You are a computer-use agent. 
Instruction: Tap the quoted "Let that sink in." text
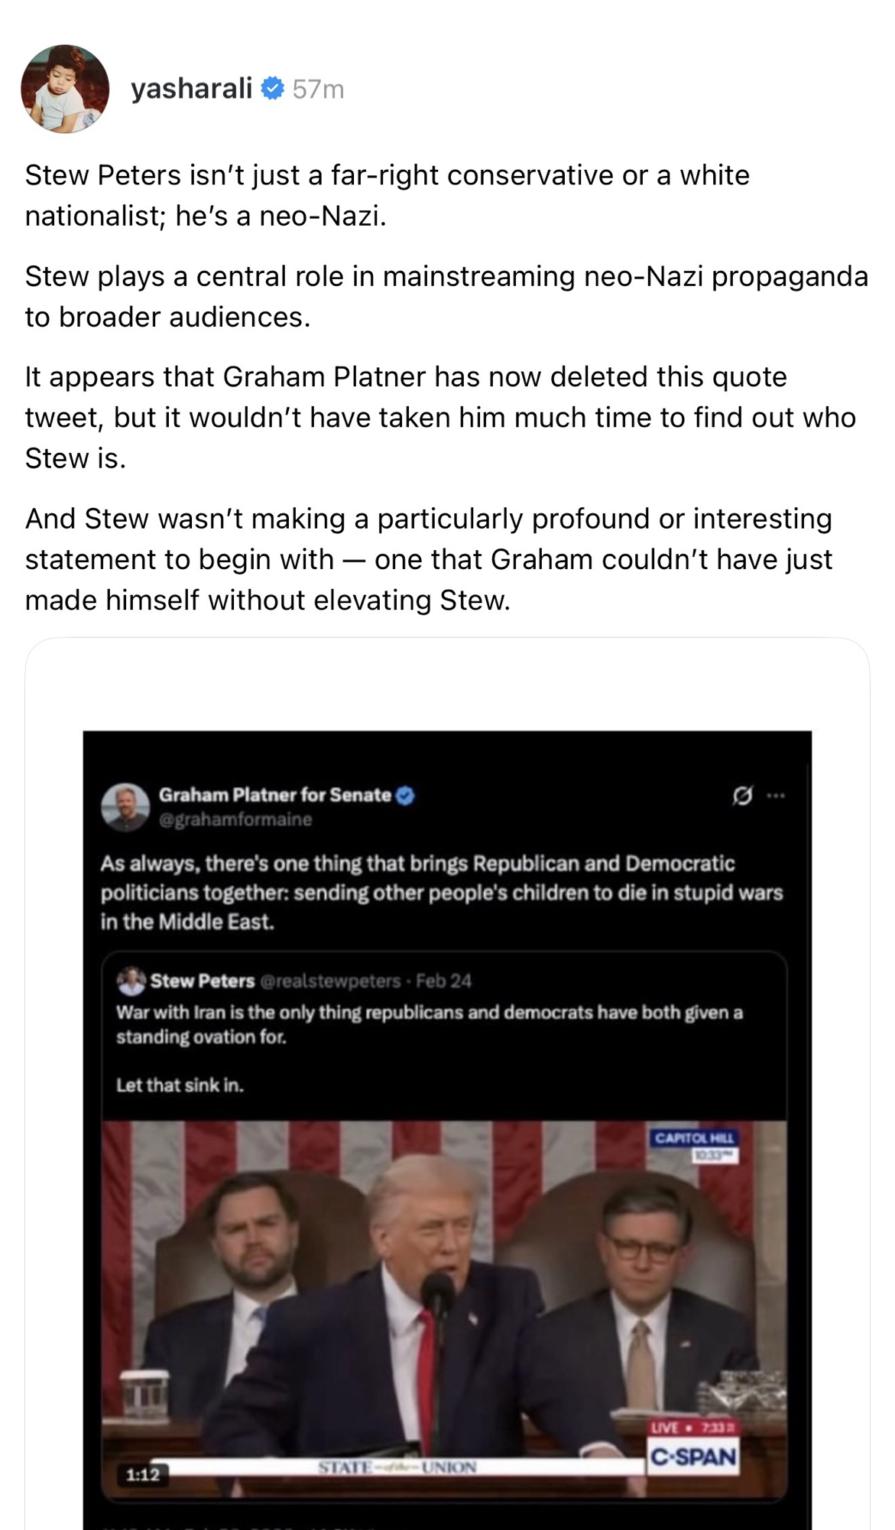180,1085
